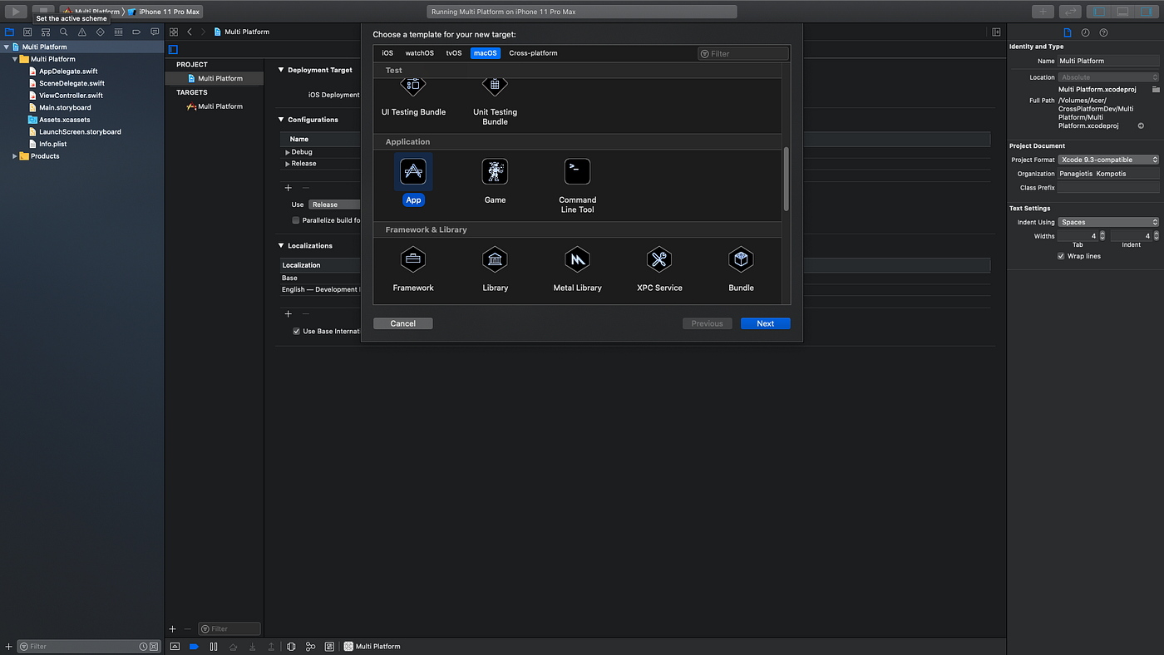Select the Framework template icon

pyautogui.click(x=413, y=260)
